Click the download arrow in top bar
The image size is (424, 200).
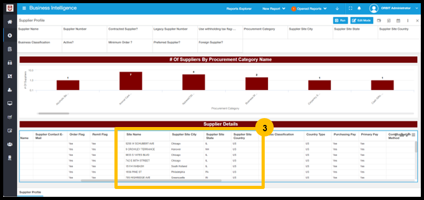pos(337,8)
